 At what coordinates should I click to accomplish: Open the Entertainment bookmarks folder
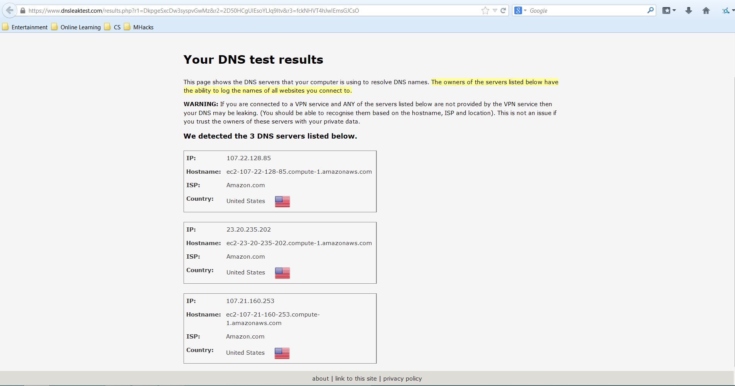tap(25, 27)
